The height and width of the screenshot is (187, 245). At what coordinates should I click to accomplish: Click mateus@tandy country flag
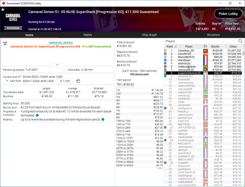pos(205,67)
